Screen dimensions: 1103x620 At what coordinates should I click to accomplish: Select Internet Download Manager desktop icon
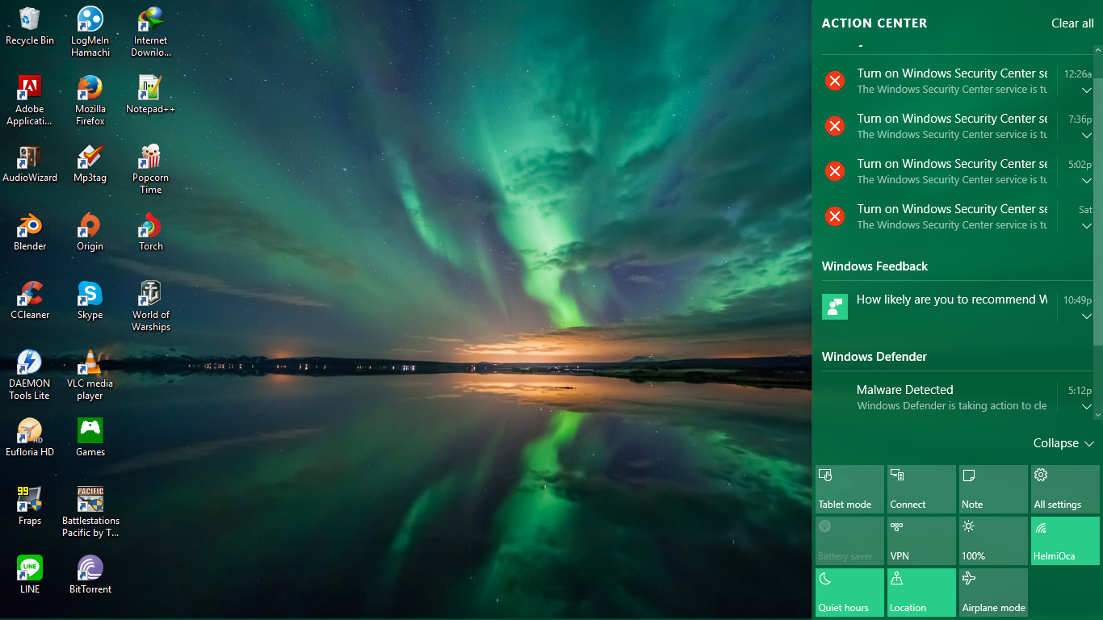tap(151, 31)
